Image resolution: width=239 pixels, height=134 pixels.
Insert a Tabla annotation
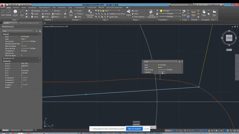[x=78, y=17]
